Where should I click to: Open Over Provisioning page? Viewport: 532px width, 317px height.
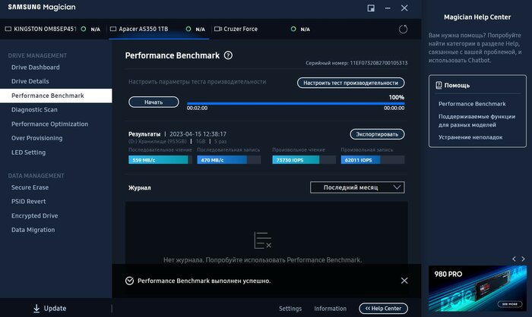coord(37,138)
